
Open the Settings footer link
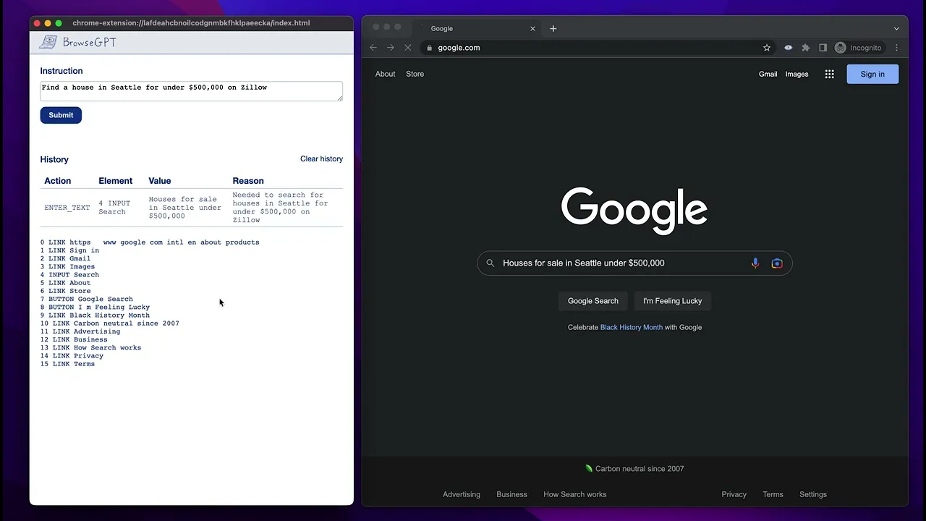[x=813, y=494]
